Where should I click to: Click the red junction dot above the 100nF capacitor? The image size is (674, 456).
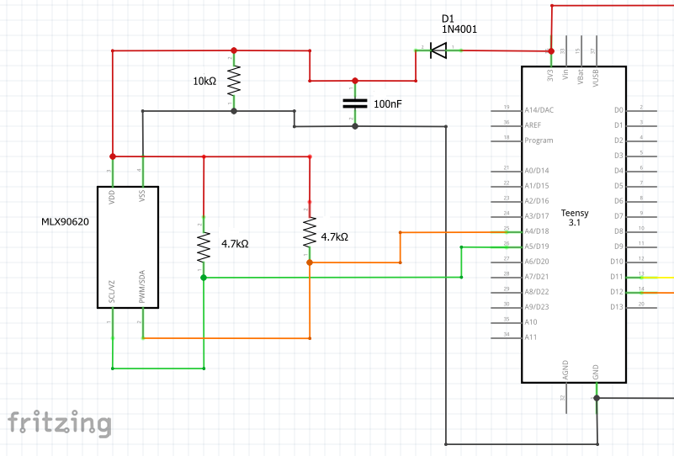(x=355, y=81)
